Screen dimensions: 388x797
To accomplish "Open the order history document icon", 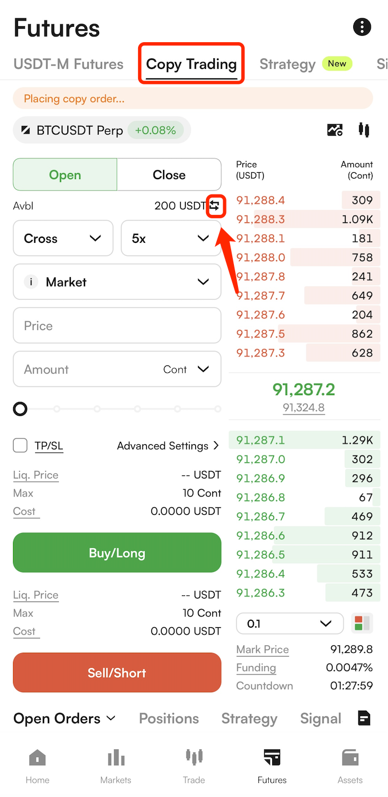I will click(364, 718).
